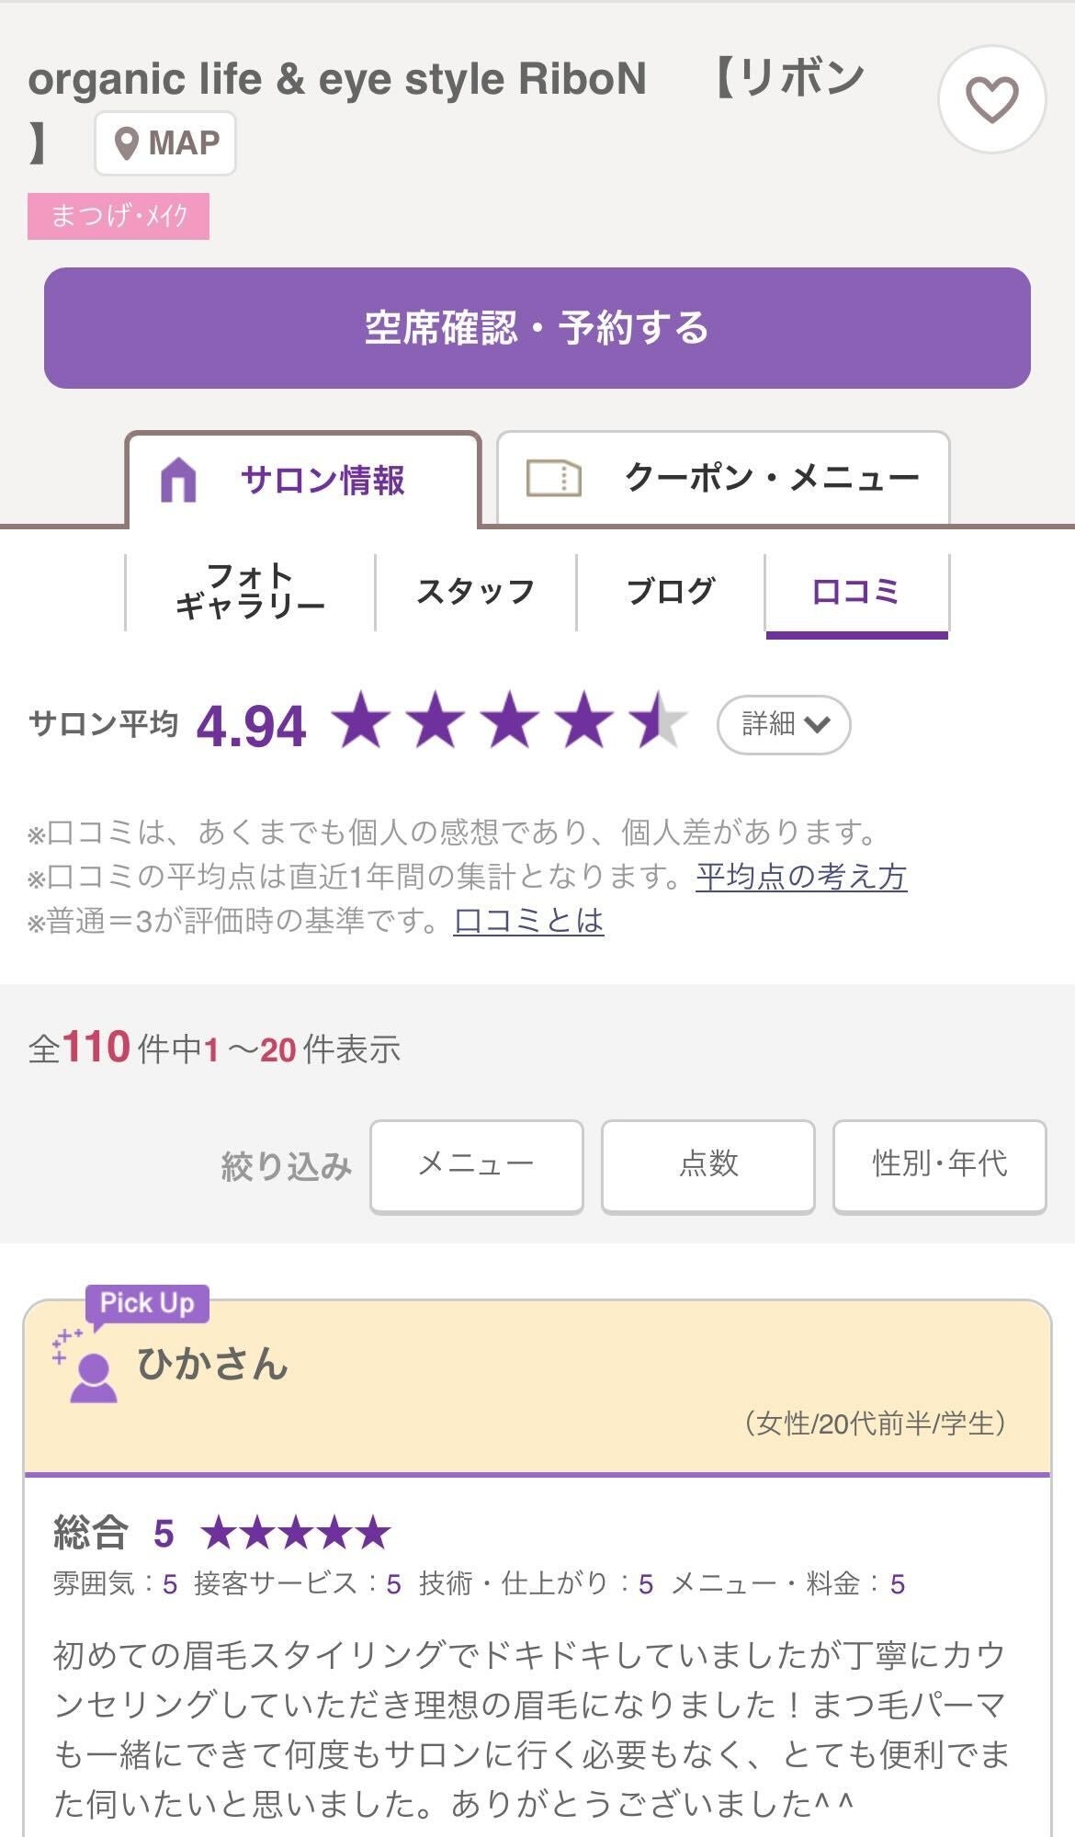The width and height of the screenshot is (1075, 1837).
Task: Click the Pick Up badge
Action: pyautogui.click(x=147, y=1303)
